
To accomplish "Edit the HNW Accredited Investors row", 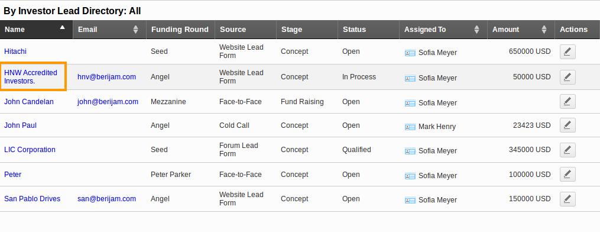I will pos(567,77).
